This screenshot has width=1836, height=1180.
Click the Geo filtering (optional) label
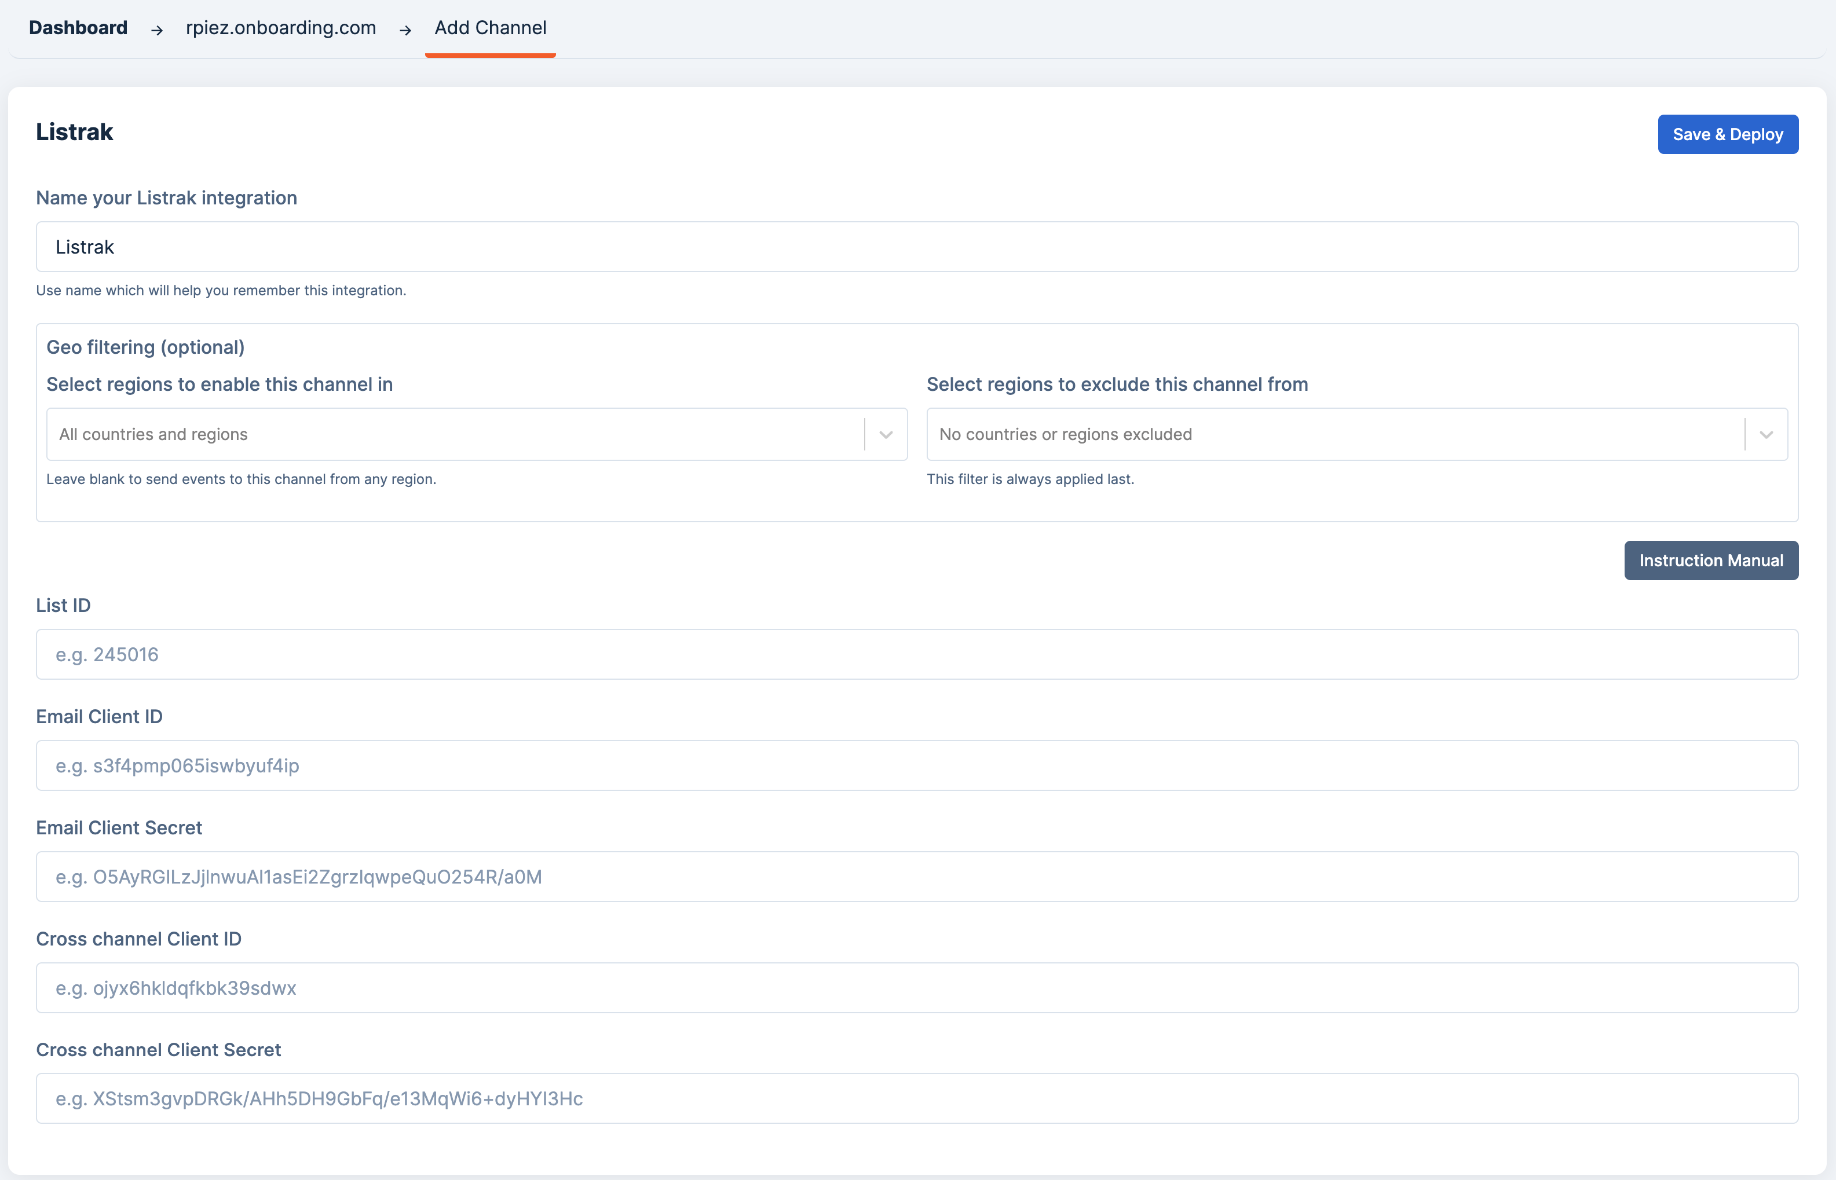(x=145, y=347)
